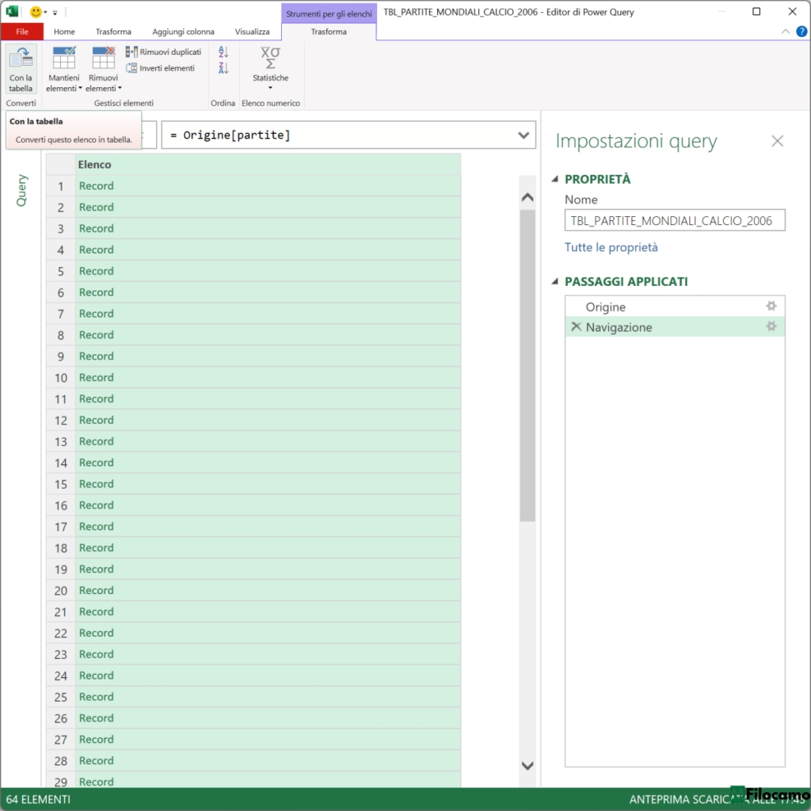Open Record in row 16
Screen dimensions: 811x811
pyautogui.click(x=96, y=505)
